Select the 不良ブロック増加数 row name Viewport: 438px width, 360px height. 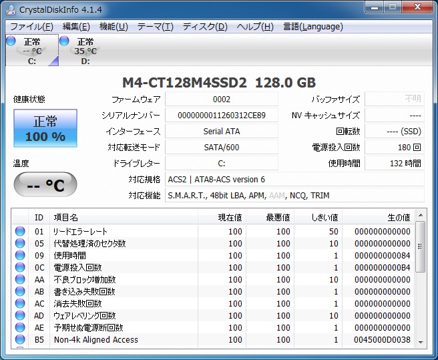pos(85,279)
